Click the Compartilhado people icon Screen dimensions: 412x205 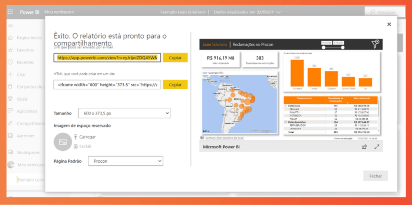click(10, 123)
